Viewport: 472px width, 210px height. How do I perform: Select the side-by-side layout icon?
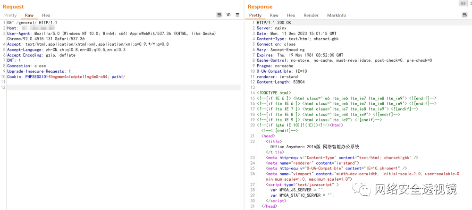point(463,3)
